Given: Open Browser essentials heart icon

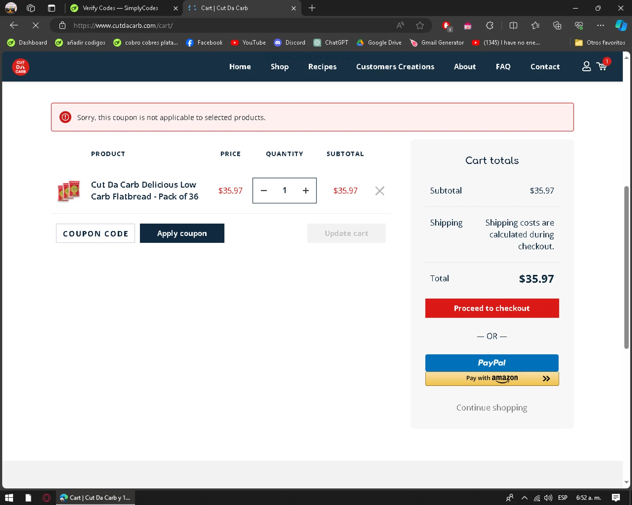Looking at the screenshot, I should pyautogui.click(x=579, y=25).
